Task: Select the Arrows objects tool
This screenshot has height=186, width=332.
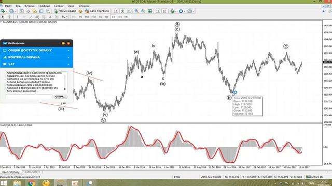Action: coord(63,17)
